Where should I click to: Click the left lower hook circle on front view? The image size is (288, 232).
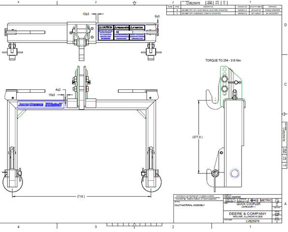[13, 181]
